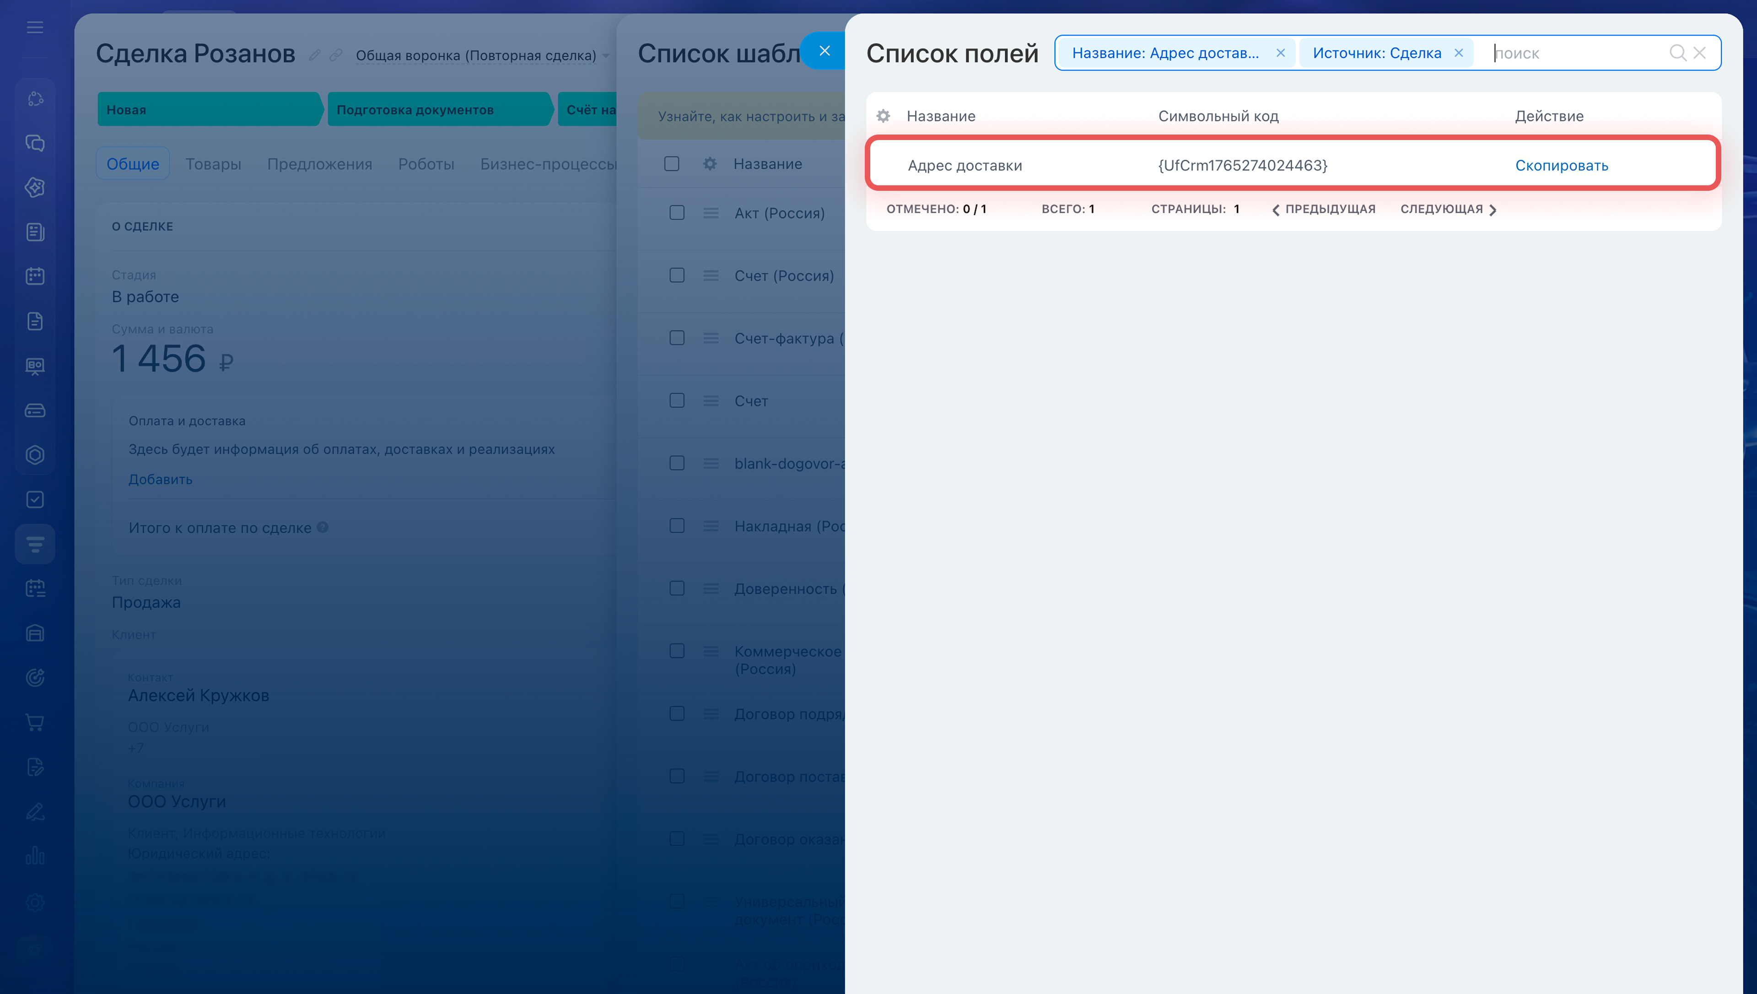Open the booking calendar-list icon in the sidebar
This screenshot has width=1757, height=994.
[x=35, y=589]
